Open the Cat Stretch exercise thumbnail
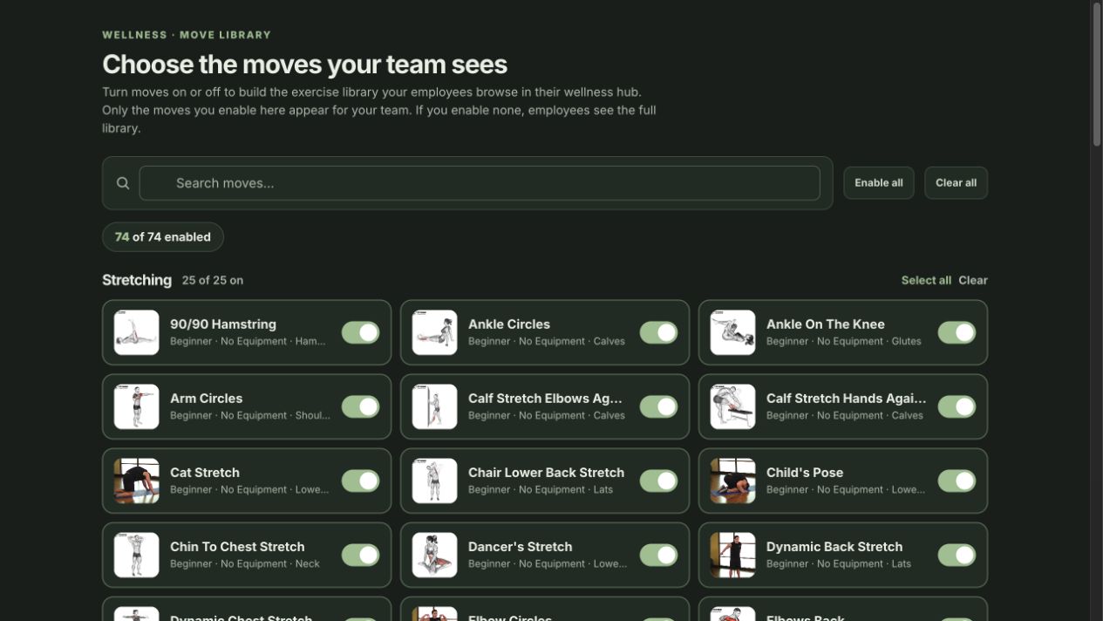 point(137,481)
